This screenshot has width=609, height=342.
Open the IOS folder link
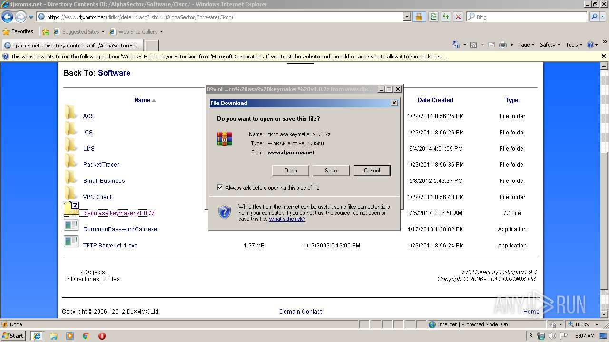tap(88, 133)
